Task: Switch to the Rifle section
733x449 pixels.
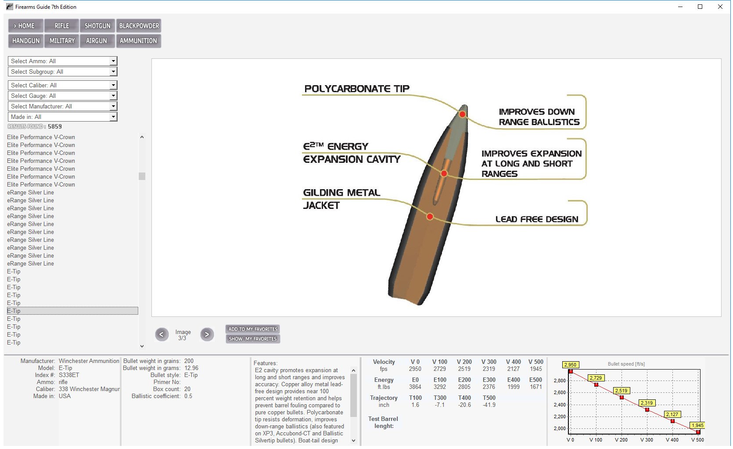Action: click(61, 26)
